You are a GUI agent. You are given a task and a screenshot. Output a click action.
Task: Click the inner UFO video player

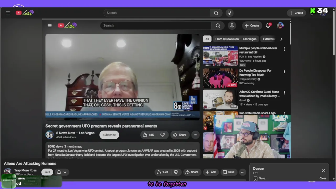pyautogui.click(x=122, y=77)
